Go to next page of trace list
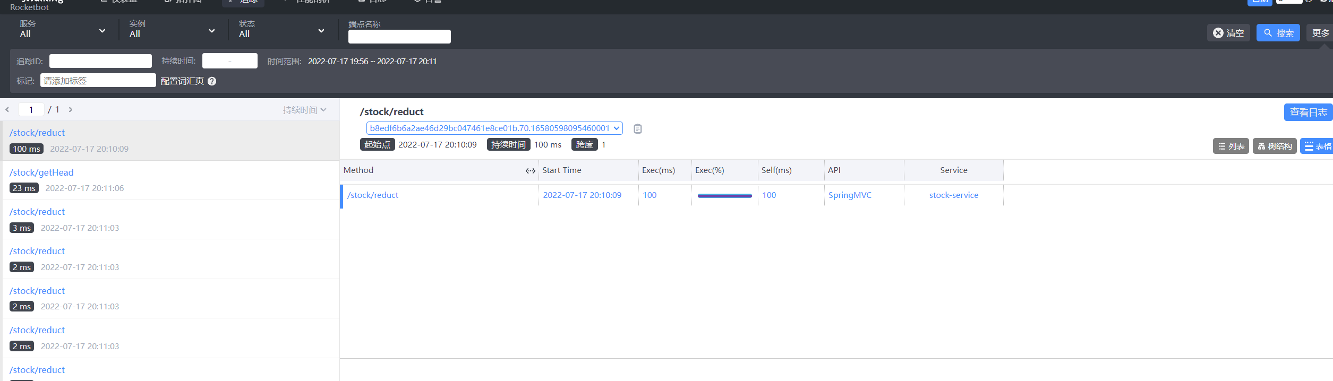Screen dimensions: 1333x381 click(70, 110)
